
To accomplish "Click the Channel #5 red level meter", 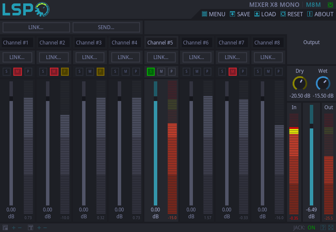I will pos(172,147).
